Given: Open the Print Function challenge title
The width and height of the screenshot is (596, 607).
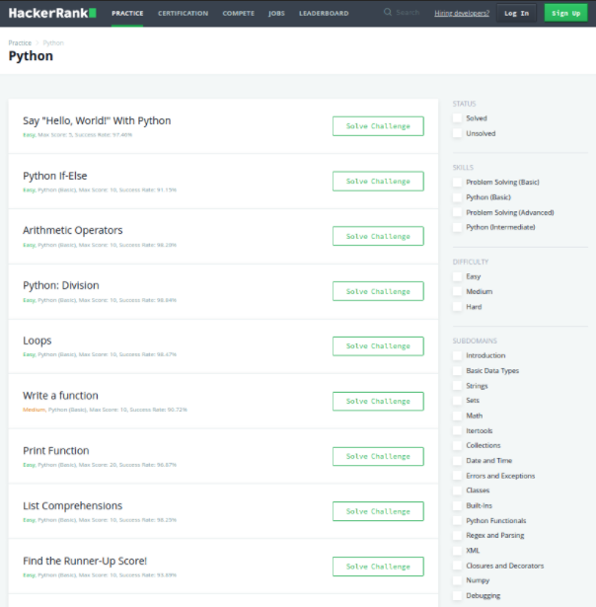Looking at the screenshot, I should [x=56, y=451].
